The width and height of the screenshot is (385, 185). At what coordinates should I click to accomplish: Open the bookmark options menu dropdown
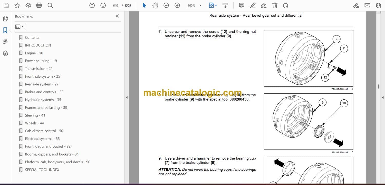tap(20, 27)
